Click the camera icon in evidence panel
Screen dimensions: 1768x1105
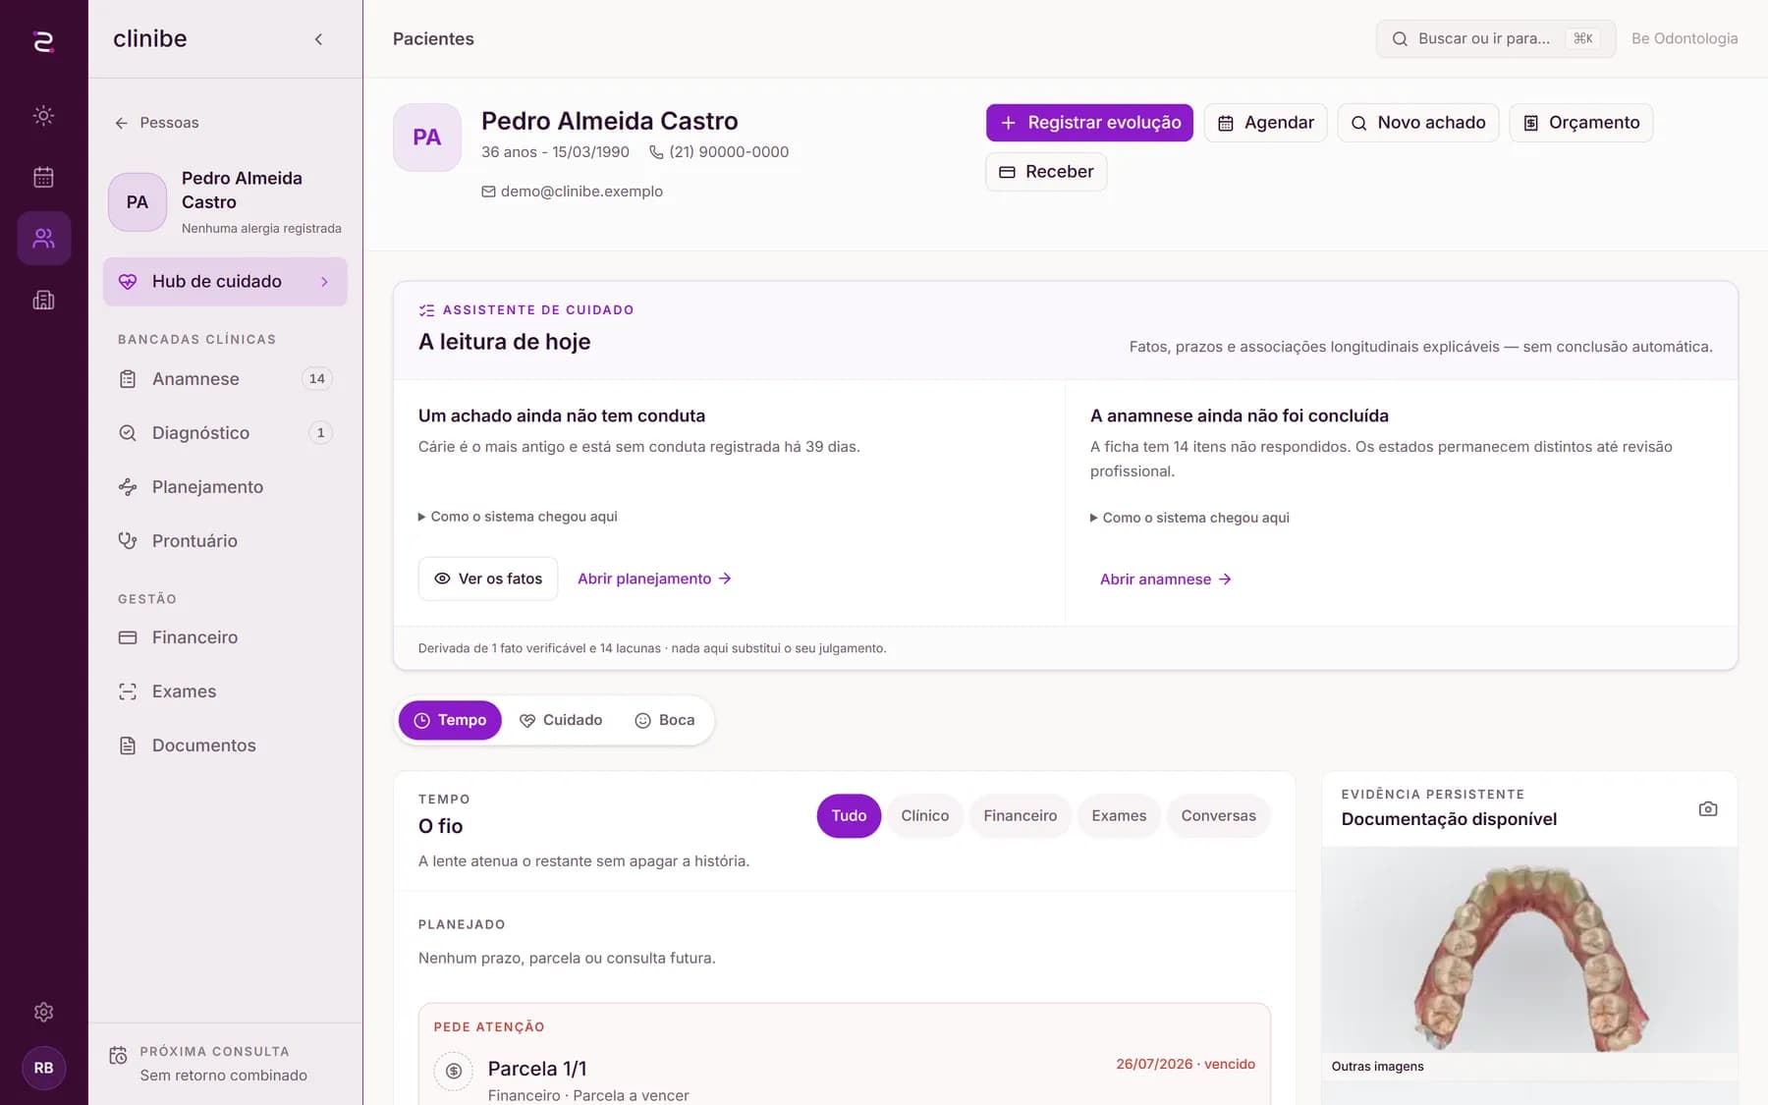[x=1708, y=808]
